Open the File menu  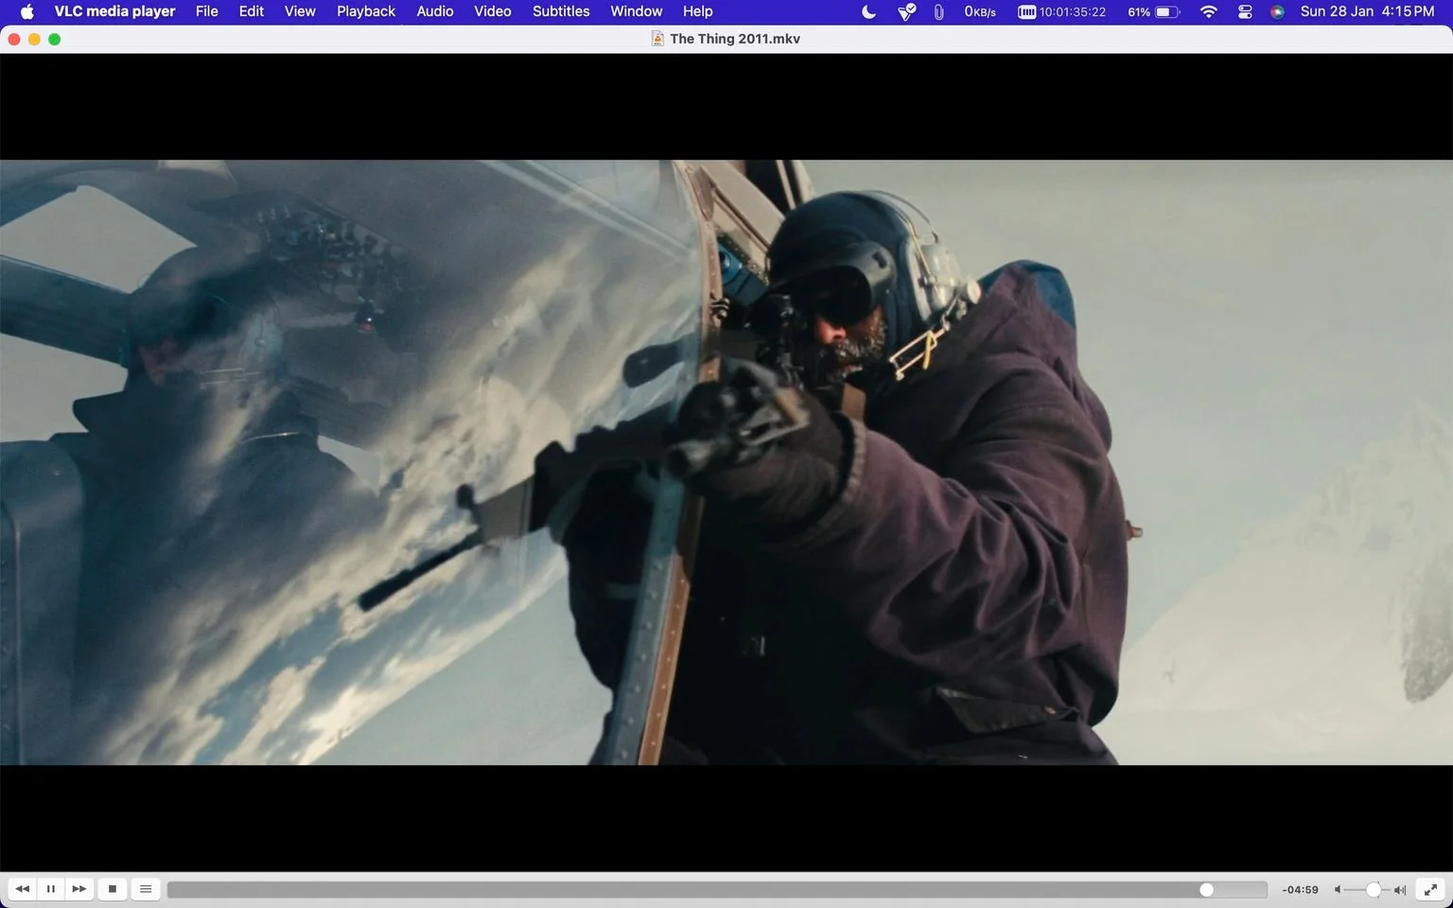pos(206,11)
